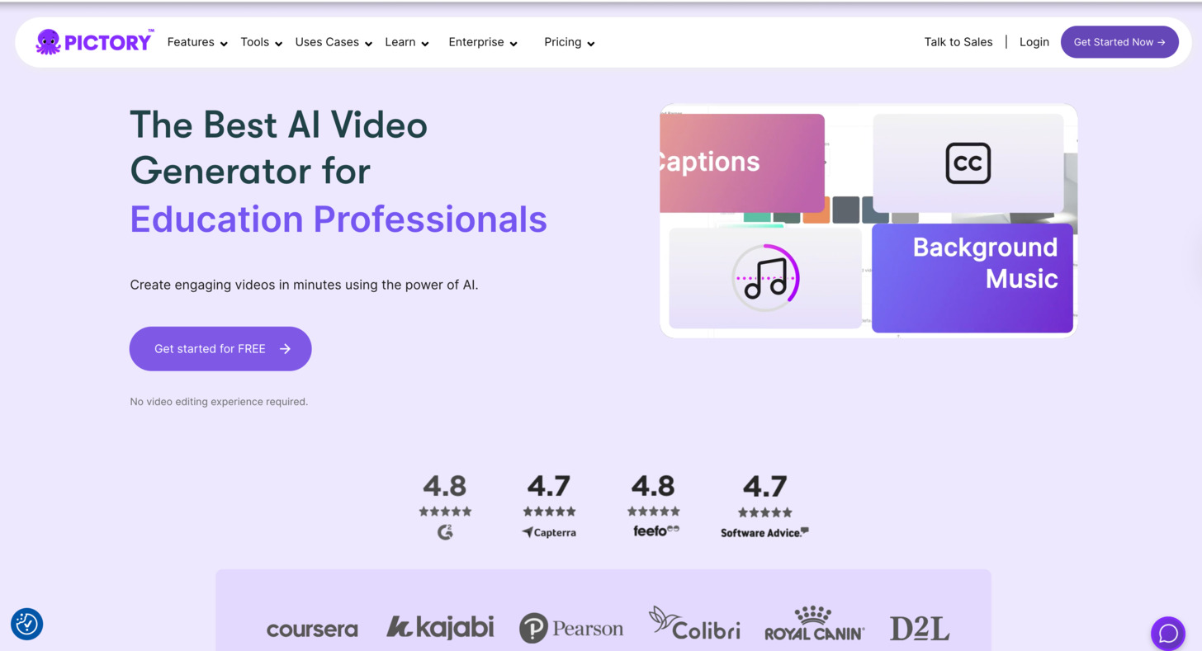This screenshot has width=1202, height=651.
Task: Open the cookie preferences badge icon
Action: tap(26, 624)
